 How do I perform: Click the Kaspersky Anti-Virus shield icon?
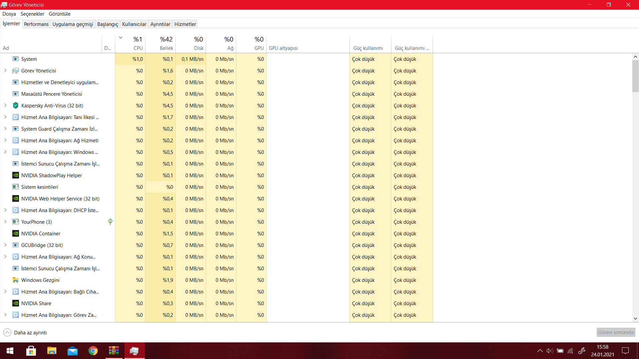click(x=15, y=106)
